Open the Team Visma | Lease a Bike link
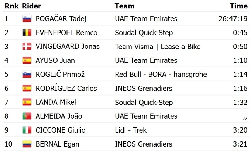The width and height of the screenshot is (251, 151). 158,47
